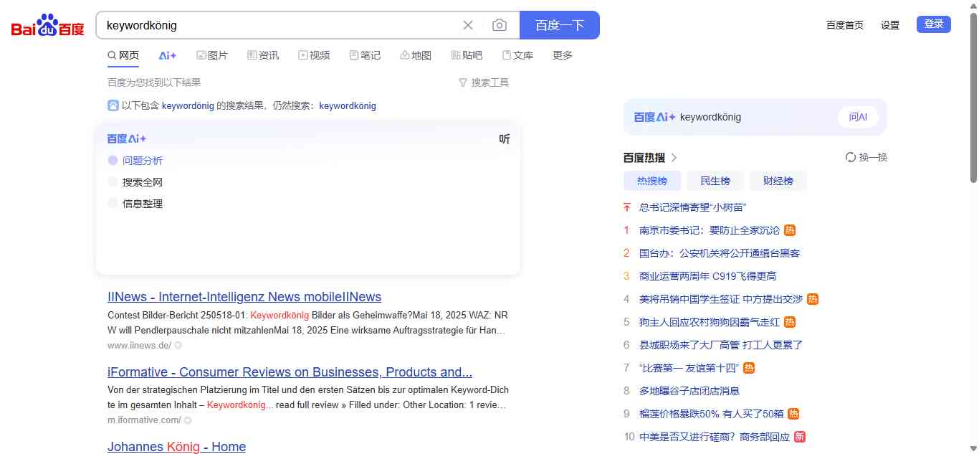Click the search input field containing keywordkönig

pos(280,25)
